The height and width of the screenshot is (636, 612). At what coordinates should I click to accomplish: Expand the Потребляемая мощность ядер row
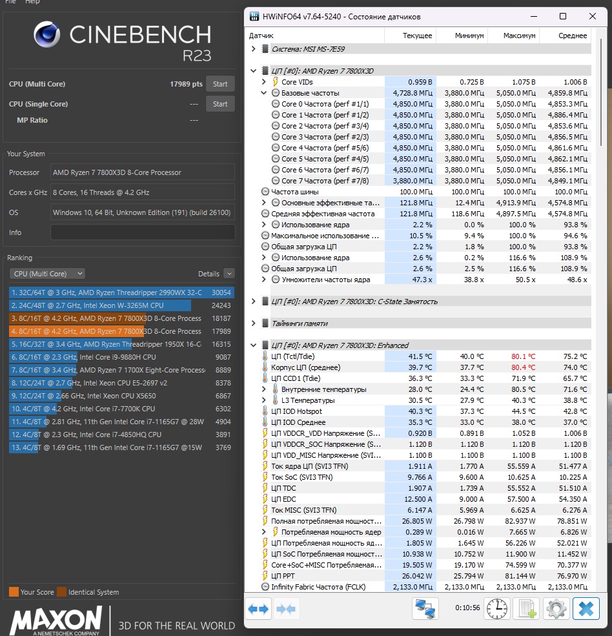263,532
